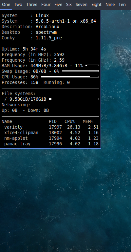The width and height of the screenshot is (131, 252).
Task: Click the root filesystem usage bar
Action: (x=74, y=99)
